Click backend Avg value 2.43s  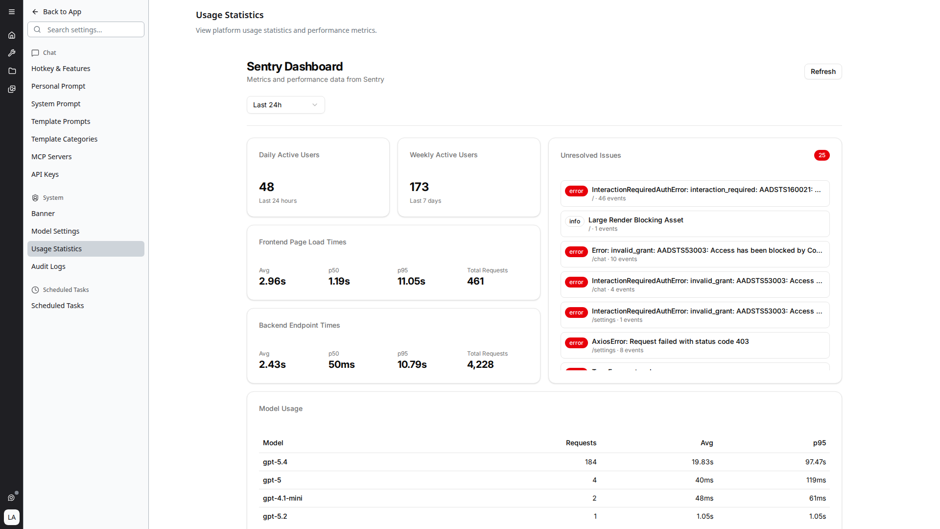(x=272, y=364)
